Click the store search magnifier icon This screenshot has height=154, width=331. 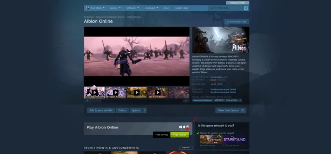(x=246, y=8)
